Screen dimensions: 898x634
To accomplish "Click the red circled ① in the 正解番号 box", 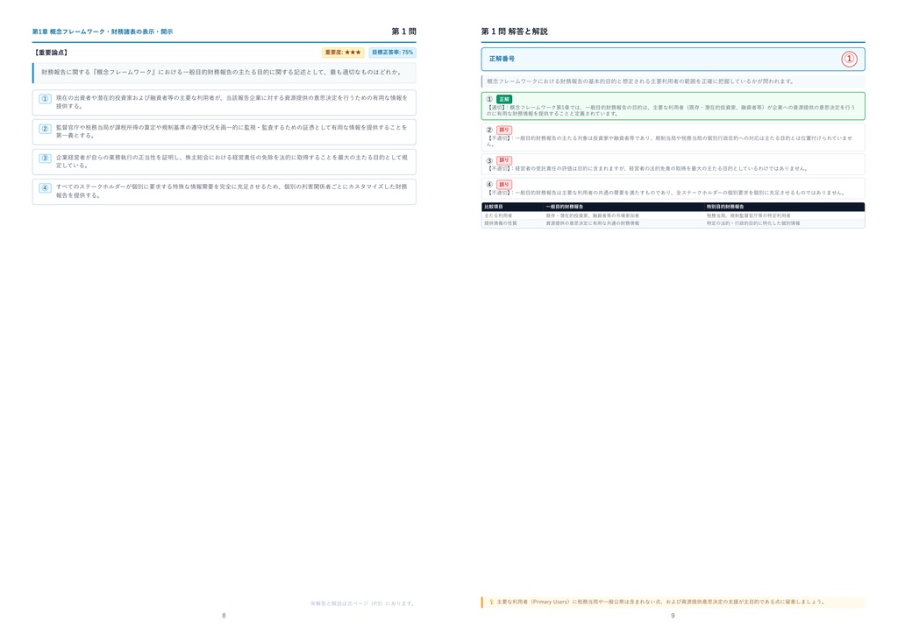I will [849, 59].
